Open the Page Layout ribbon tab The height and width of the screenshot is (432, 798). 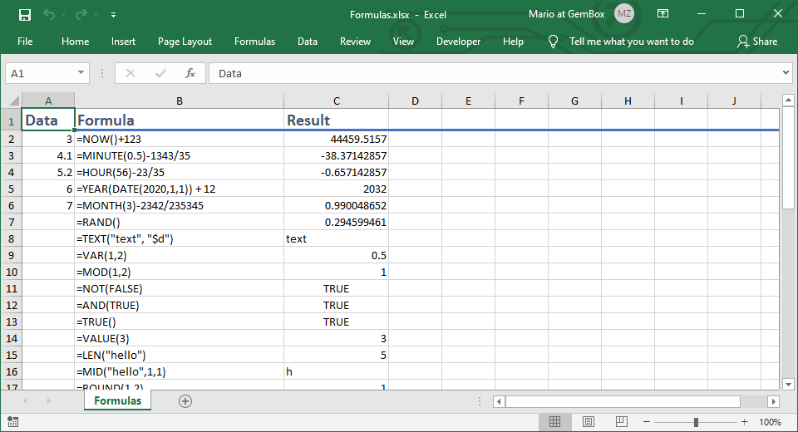[185, 42]
